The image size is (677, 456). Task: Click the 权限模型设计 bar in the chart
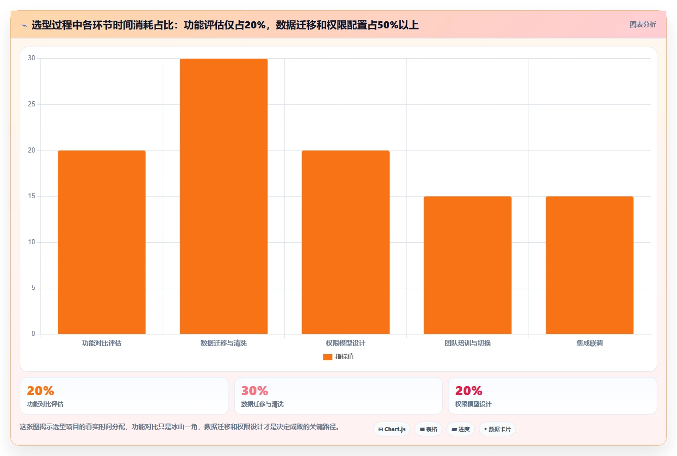coord(346,242)
